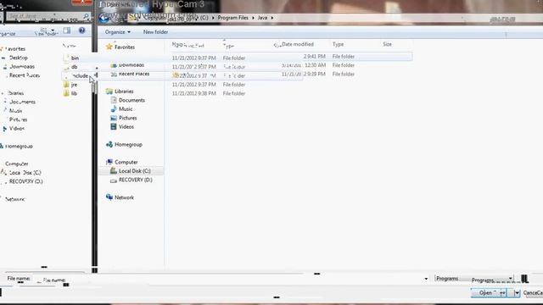Click Java in the address breadcrumb
The height and width of the screenshot is (305, 543).
point(262,18)
